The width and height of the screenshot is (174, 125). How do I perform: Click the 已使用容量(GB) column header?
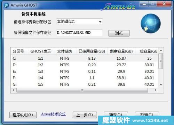[92, 51]
